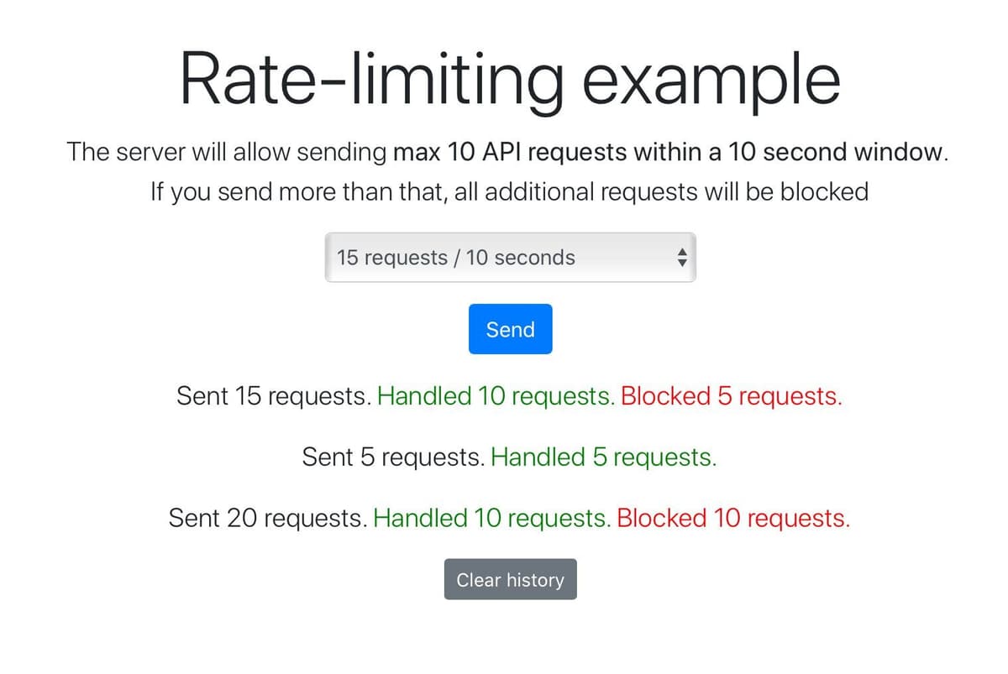Select the green "Handled 10 requests" text
This screenshot has height=674, width=1008.
pos(496,395)
